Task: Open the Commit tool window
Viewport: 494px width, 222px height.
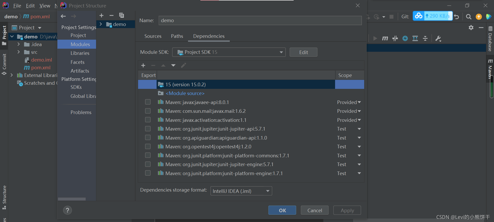Action: 4,64
